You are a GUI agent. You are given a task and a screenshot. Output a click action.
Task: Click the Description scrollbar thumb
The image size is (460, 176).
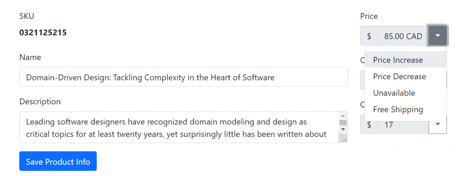(x=343, y=123)
